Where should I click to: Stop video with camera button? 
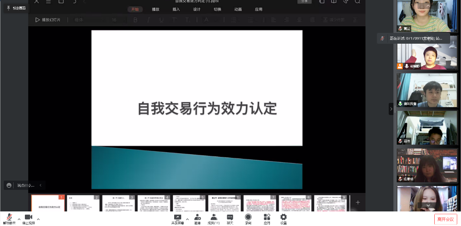[28, 218]
